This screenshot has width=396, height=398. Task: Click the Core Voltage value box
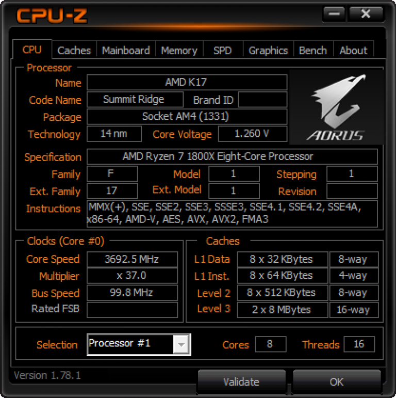point(253,134)
